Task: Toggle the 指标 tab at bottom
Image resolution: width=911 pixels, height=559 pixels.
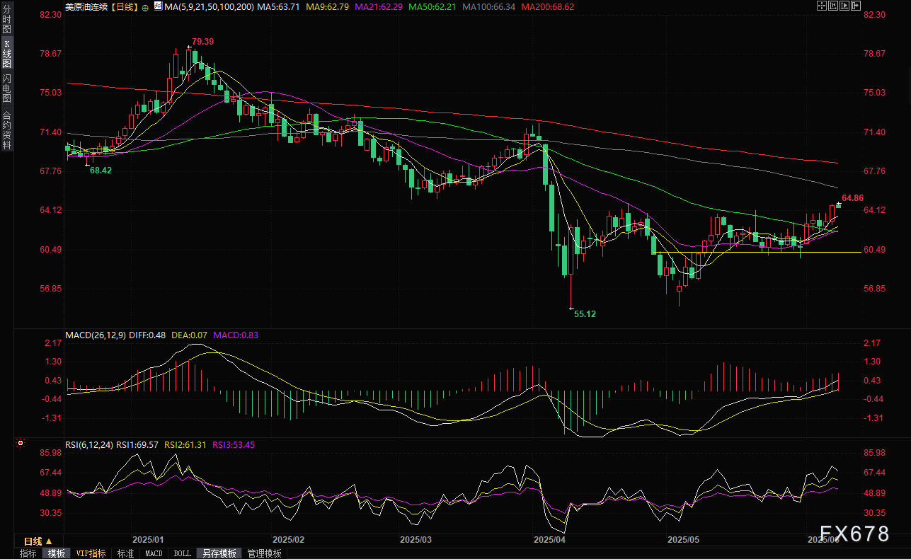Action: [28, 553]
